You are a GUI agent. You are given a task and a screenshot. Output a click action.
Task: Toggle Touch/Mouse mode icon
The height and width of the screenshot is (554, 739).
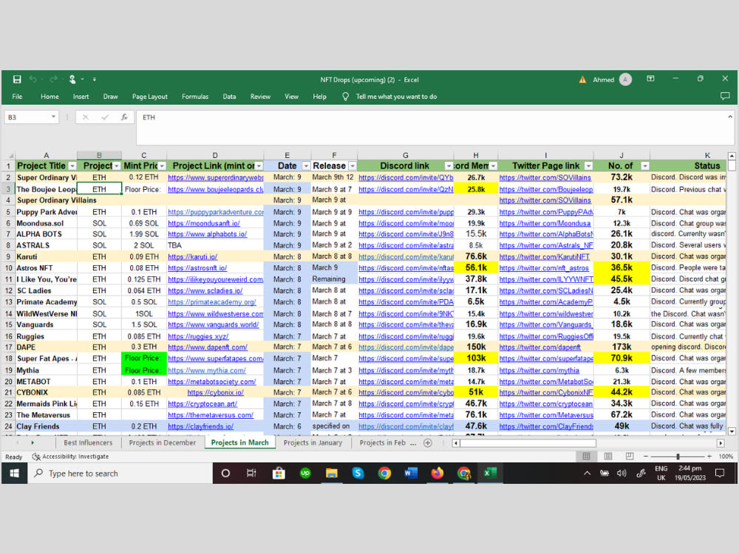[72, 79]
